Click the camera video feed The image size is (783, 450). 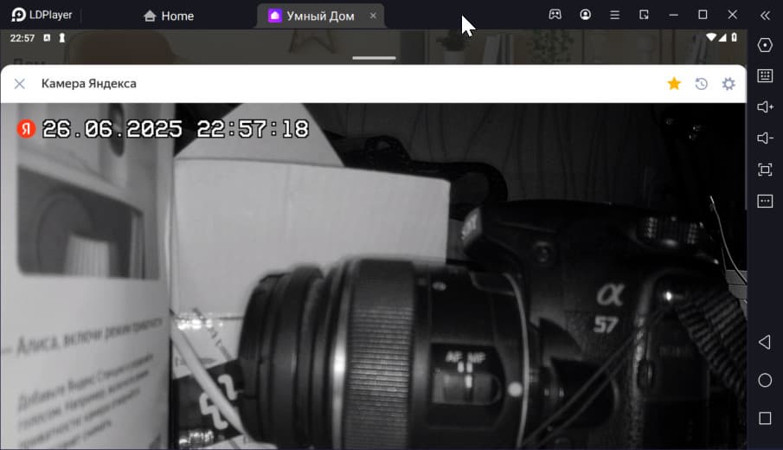[374, 276]
